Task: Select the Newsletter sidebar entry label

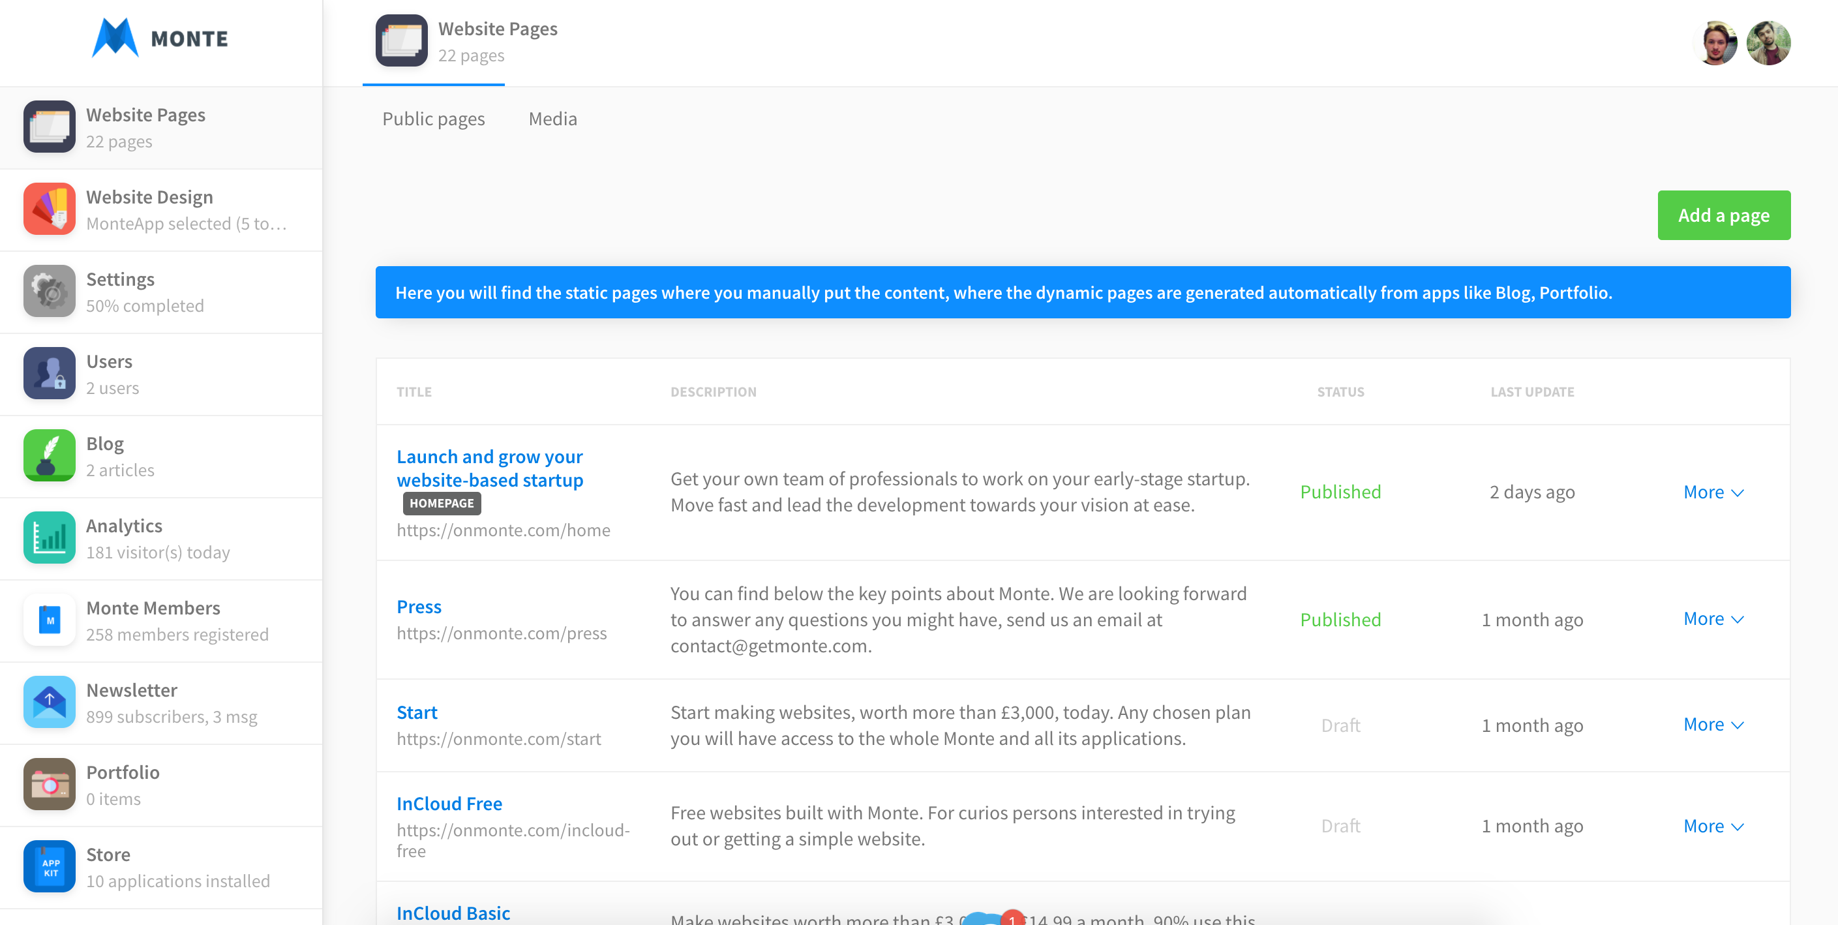Action: (x=132, y=690)
